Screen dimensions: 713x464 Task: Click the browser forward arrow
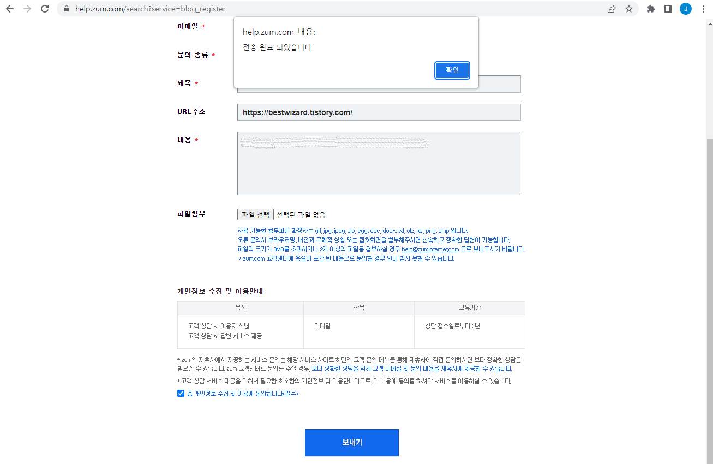(27, 9)
